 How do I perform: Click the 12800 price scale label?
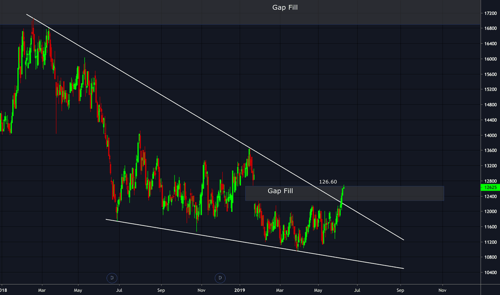click(490, 181)
